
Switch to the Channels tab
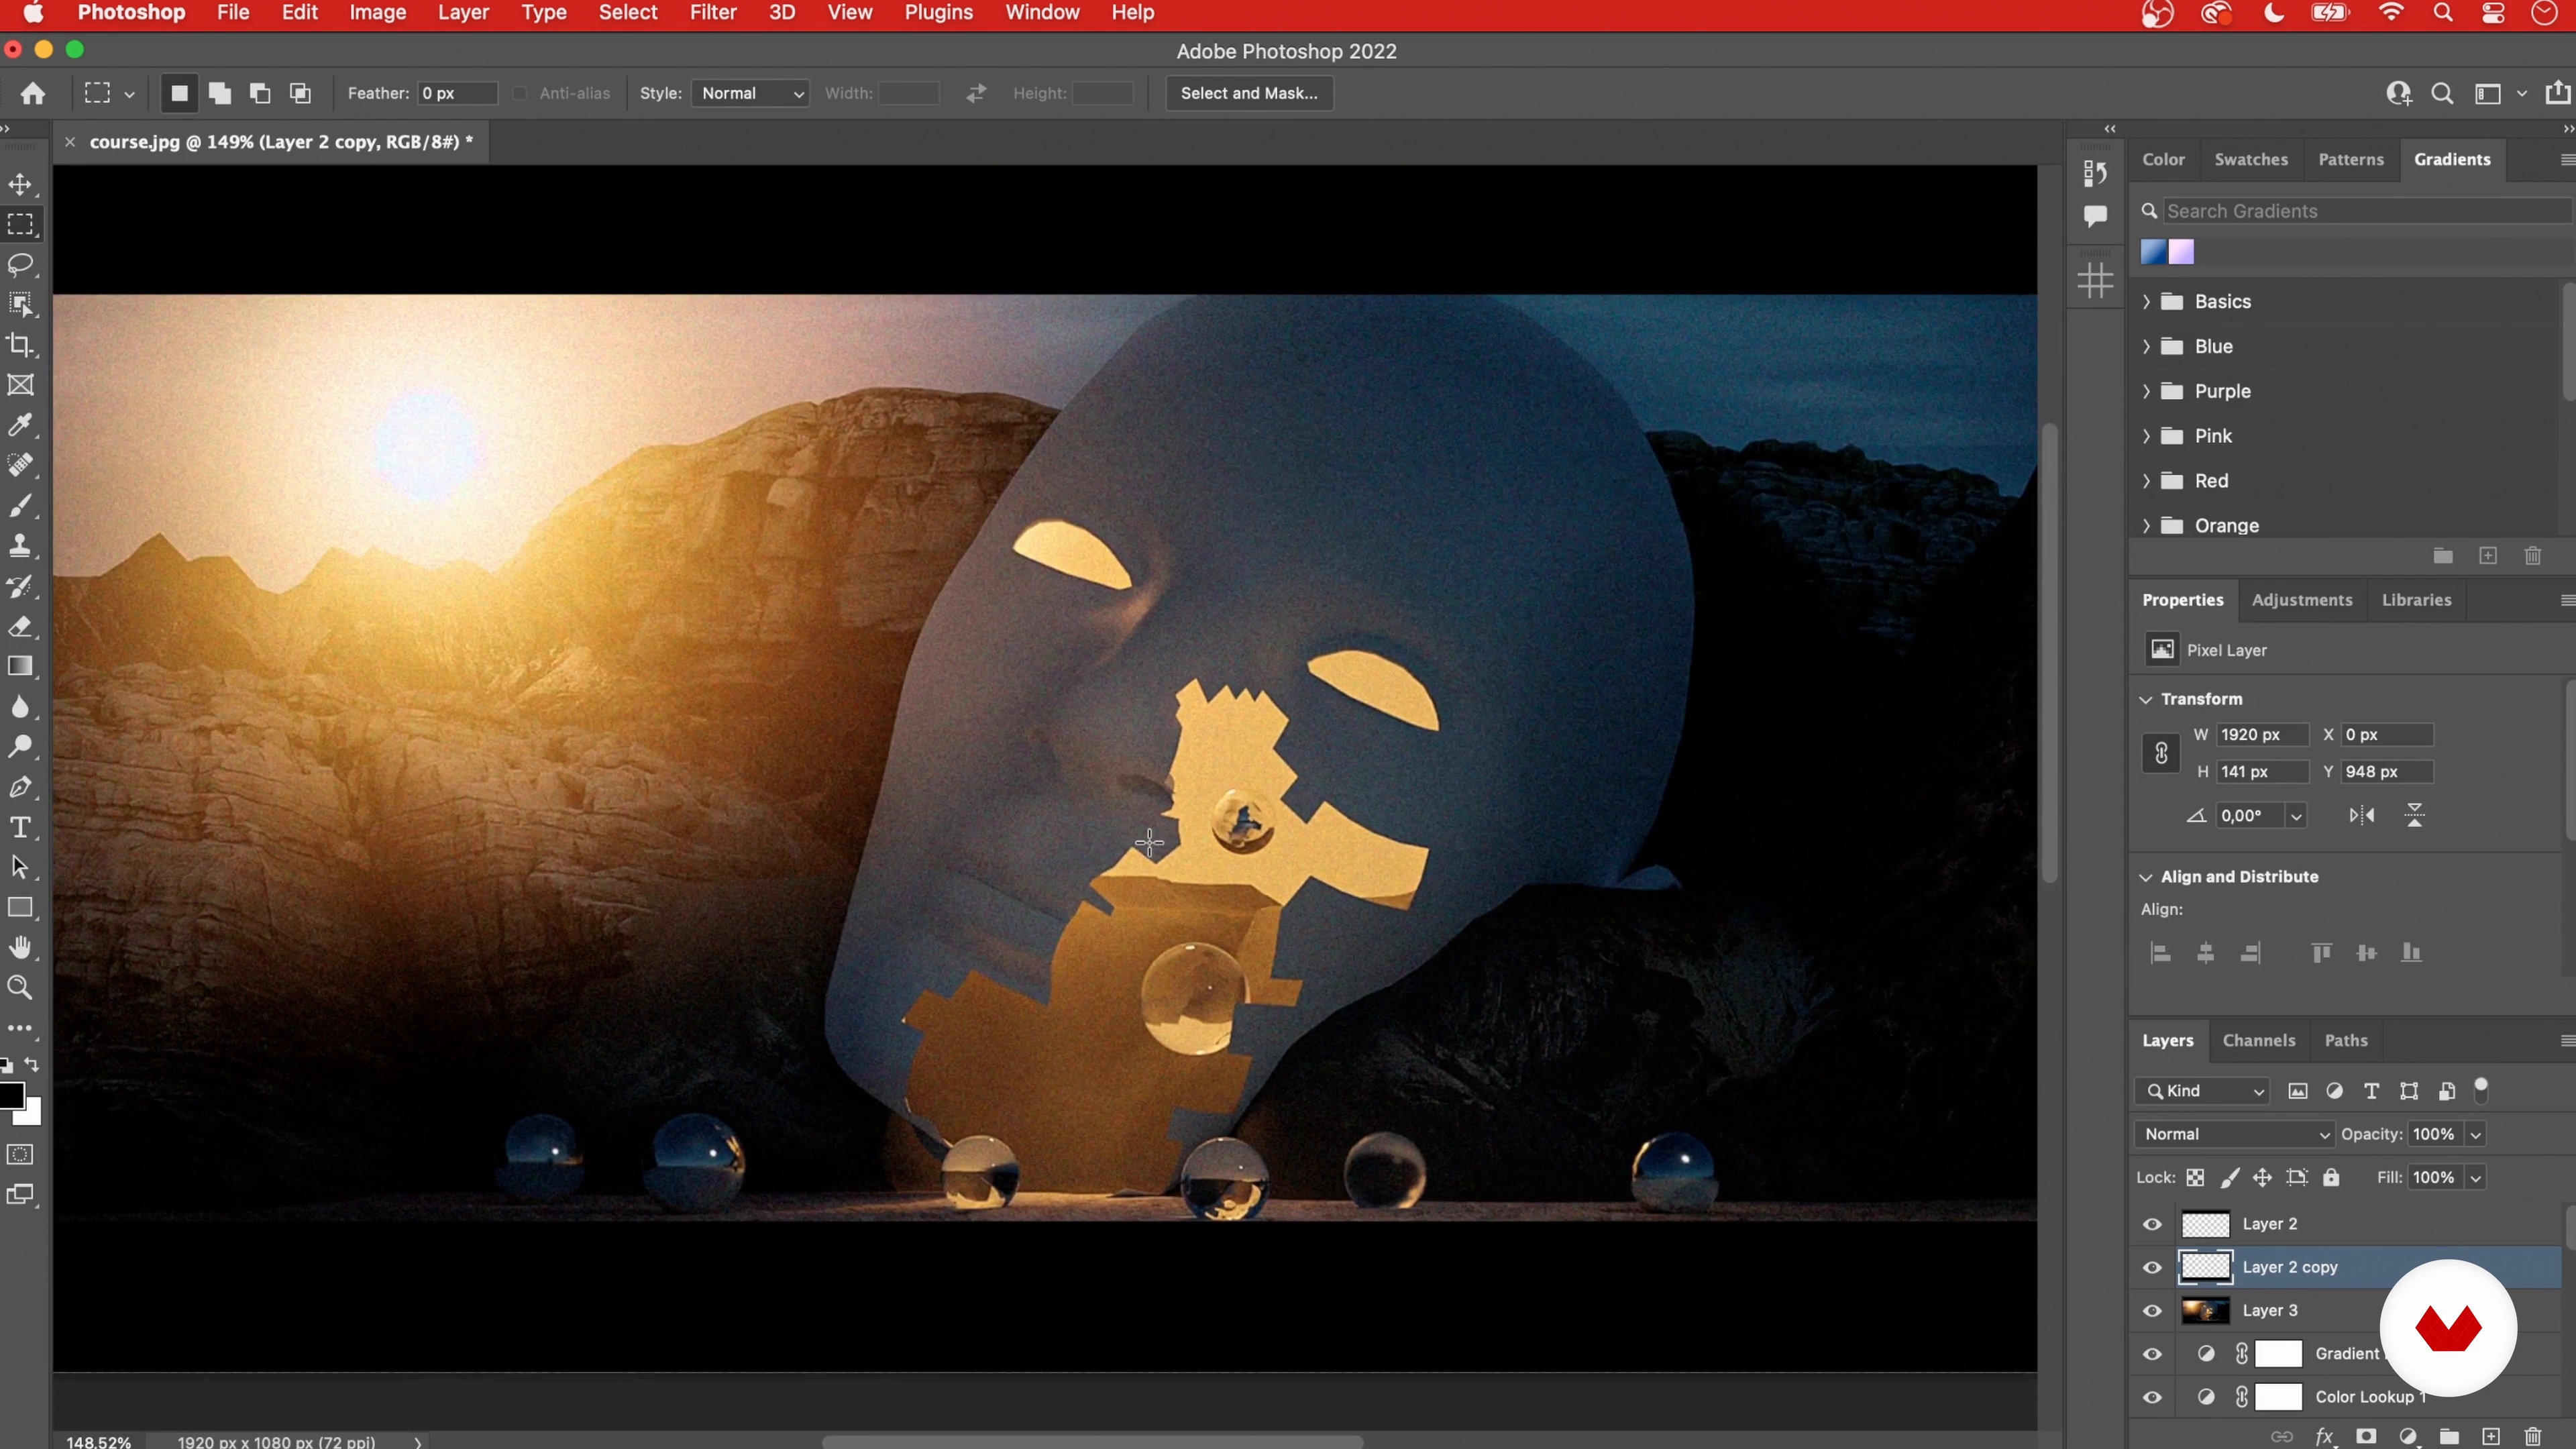click(2259, 1041)
